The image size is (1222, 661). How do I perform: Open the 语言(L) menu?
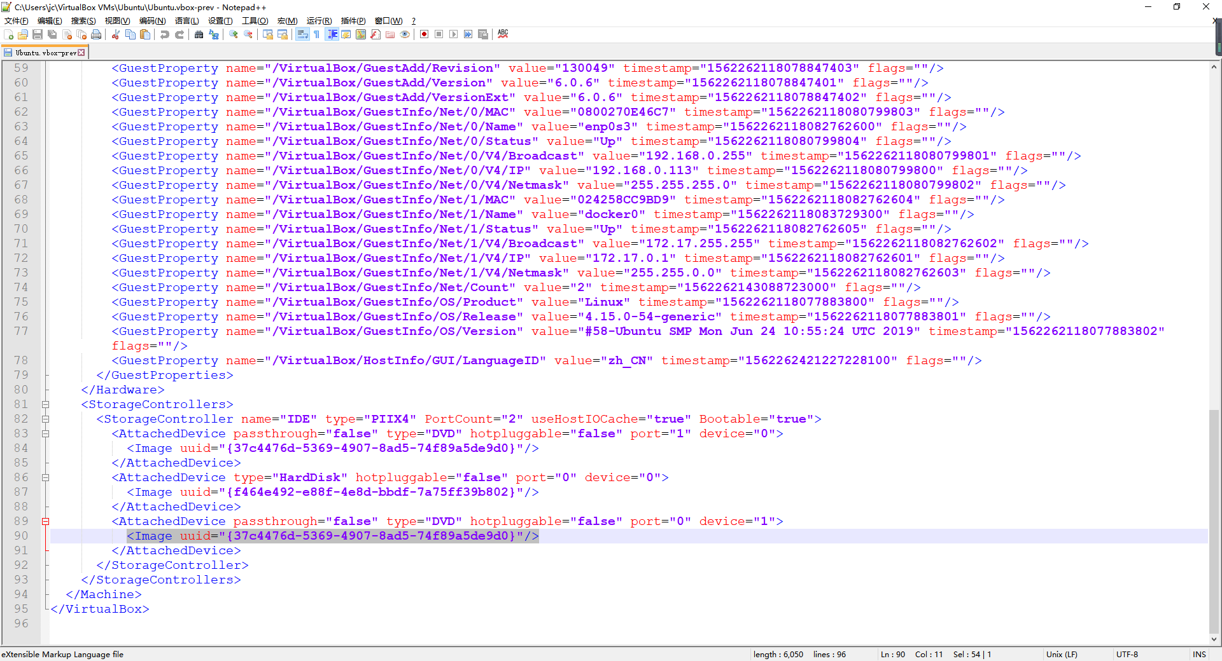click(187, 21)
